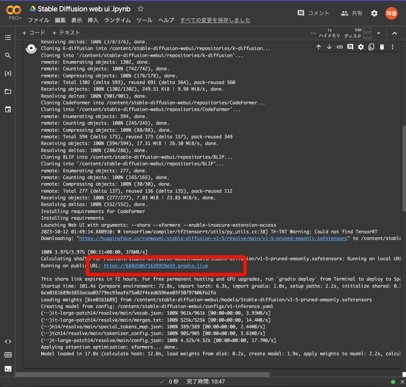Click the 'Installing requirements for CodeFormer' line
The image size is (406, 387).
pos(93,211)
